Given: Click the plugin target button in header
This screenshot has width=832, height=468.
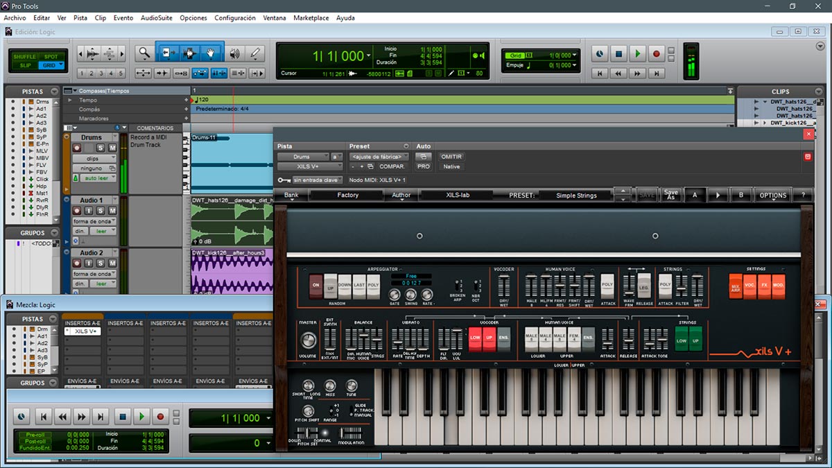Looking at the screenshot, I should pyautogui.click(x=807, y=157).
